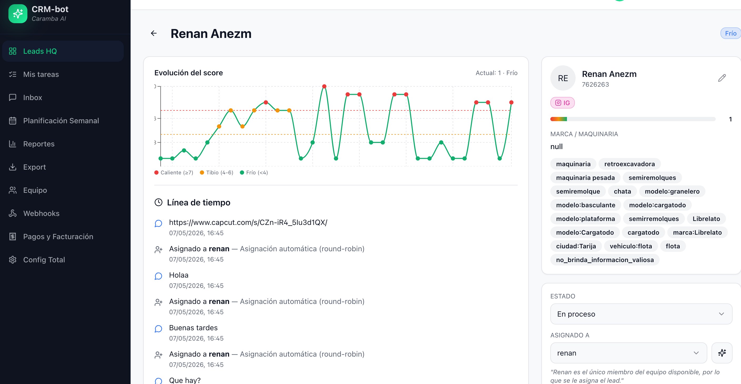Click the highest red point on score chart

pyautogui.click(x=324, y=86)
